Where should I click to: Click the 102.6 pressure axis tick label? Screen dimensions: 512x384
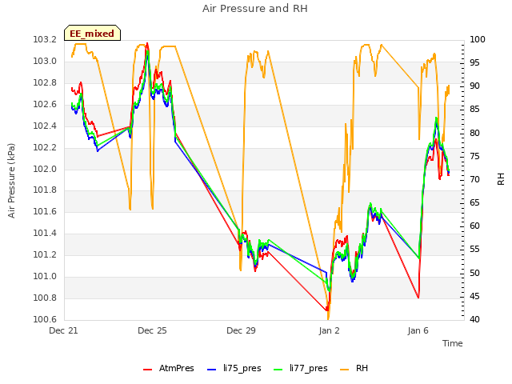[x=45, y=105]
